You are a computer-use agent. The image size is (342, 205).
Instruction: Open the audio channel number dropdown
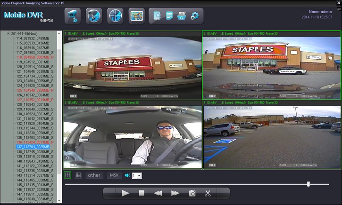coord(136,175)
